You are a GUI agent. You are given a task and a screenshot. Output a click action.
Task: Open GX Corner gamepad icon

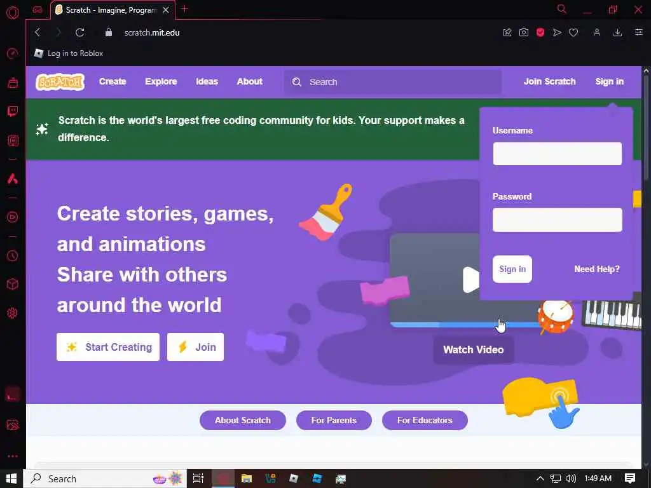click(38, 10)
